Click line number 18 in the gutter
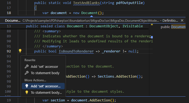Image resolution: width=189 pixels, height=103 pixels. point(9,13)
